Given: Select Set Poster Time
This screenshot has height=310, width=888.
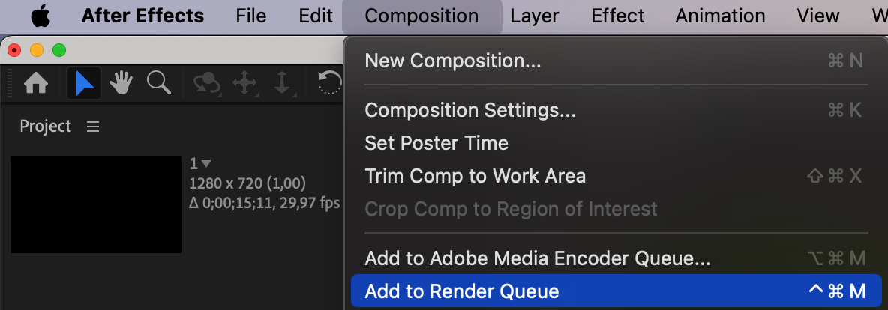Looking at the screenshot, I should click(436, 143).
